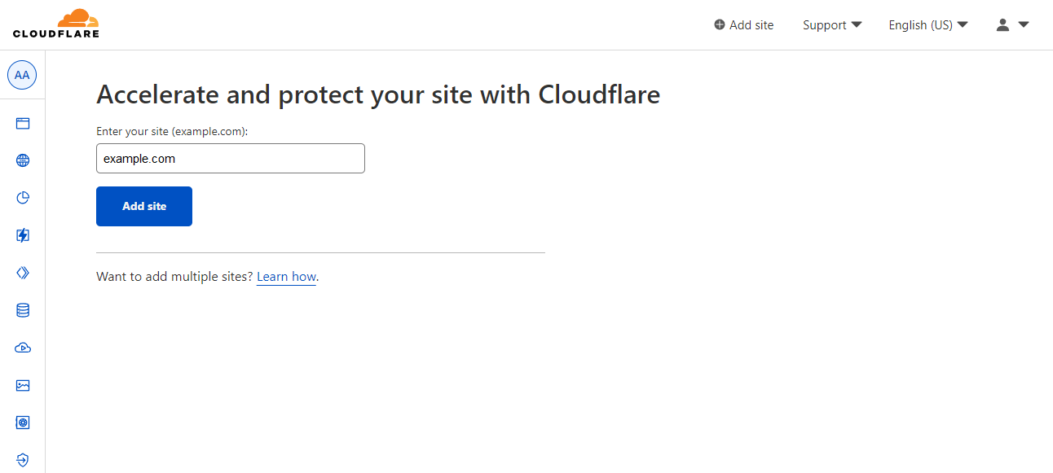
Task: Click the blue Add site button
Action: [x=143, y=206]
